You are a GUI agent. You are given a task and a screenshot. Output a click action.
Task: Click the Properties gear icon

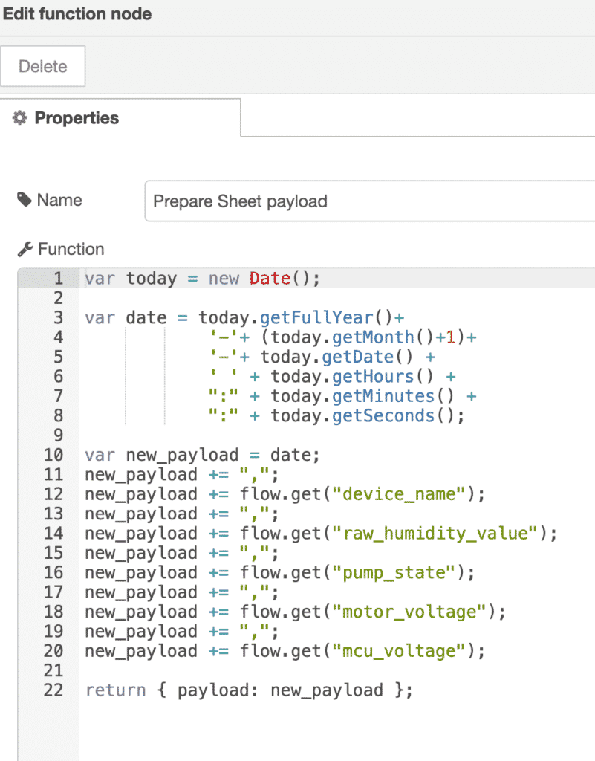coord(19,118)
